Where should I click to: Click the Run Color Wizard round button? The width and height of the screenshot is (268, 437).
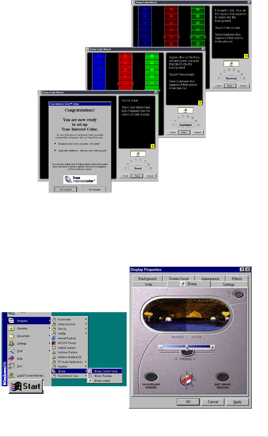point(151,377)
